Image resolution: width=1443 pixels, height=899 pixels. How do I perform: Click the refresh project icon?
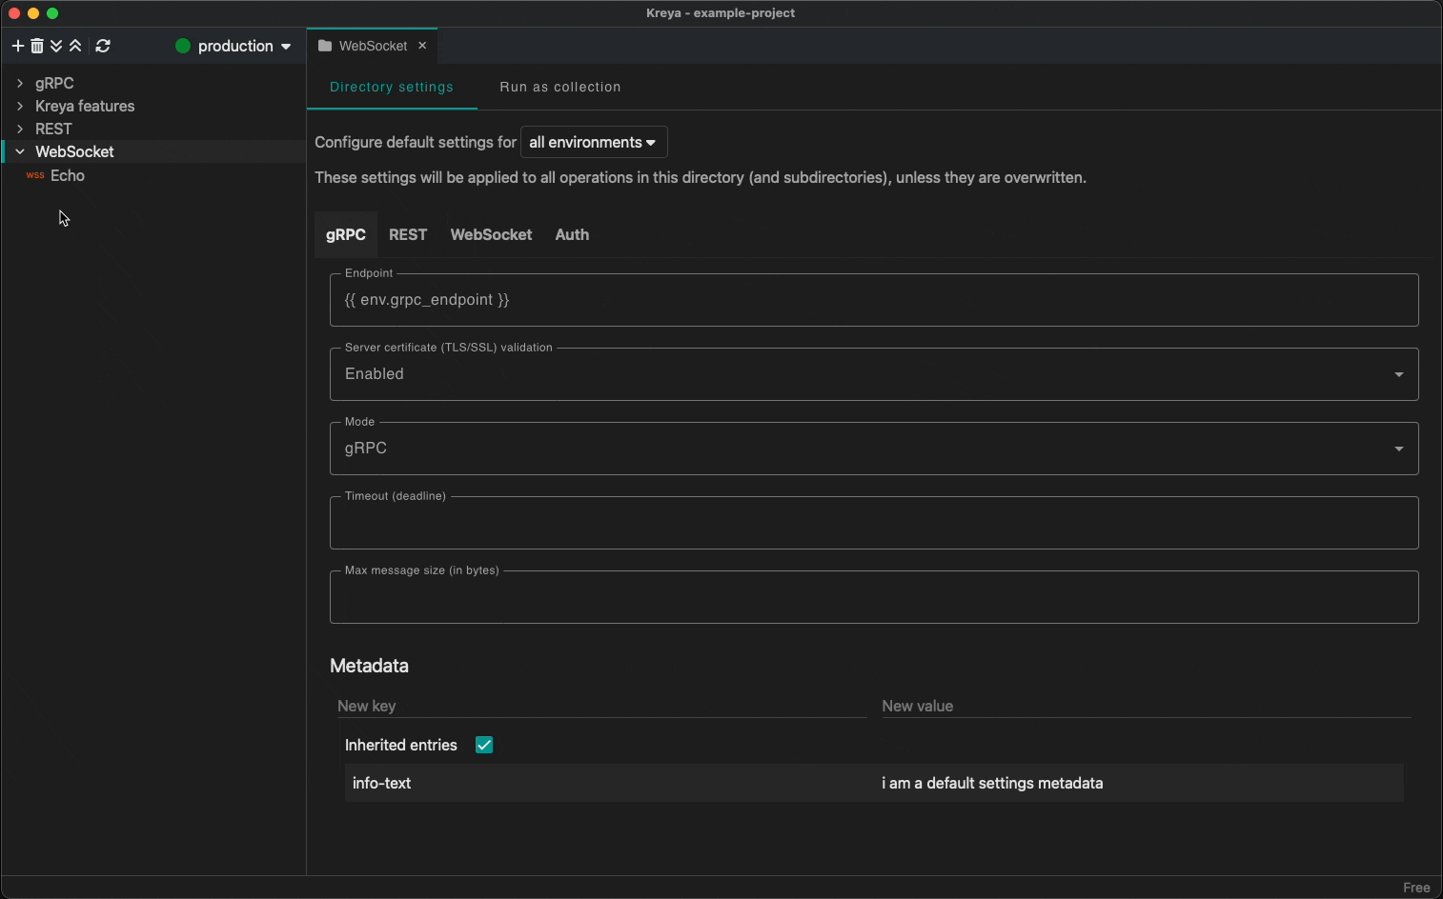tap(103, 46)
